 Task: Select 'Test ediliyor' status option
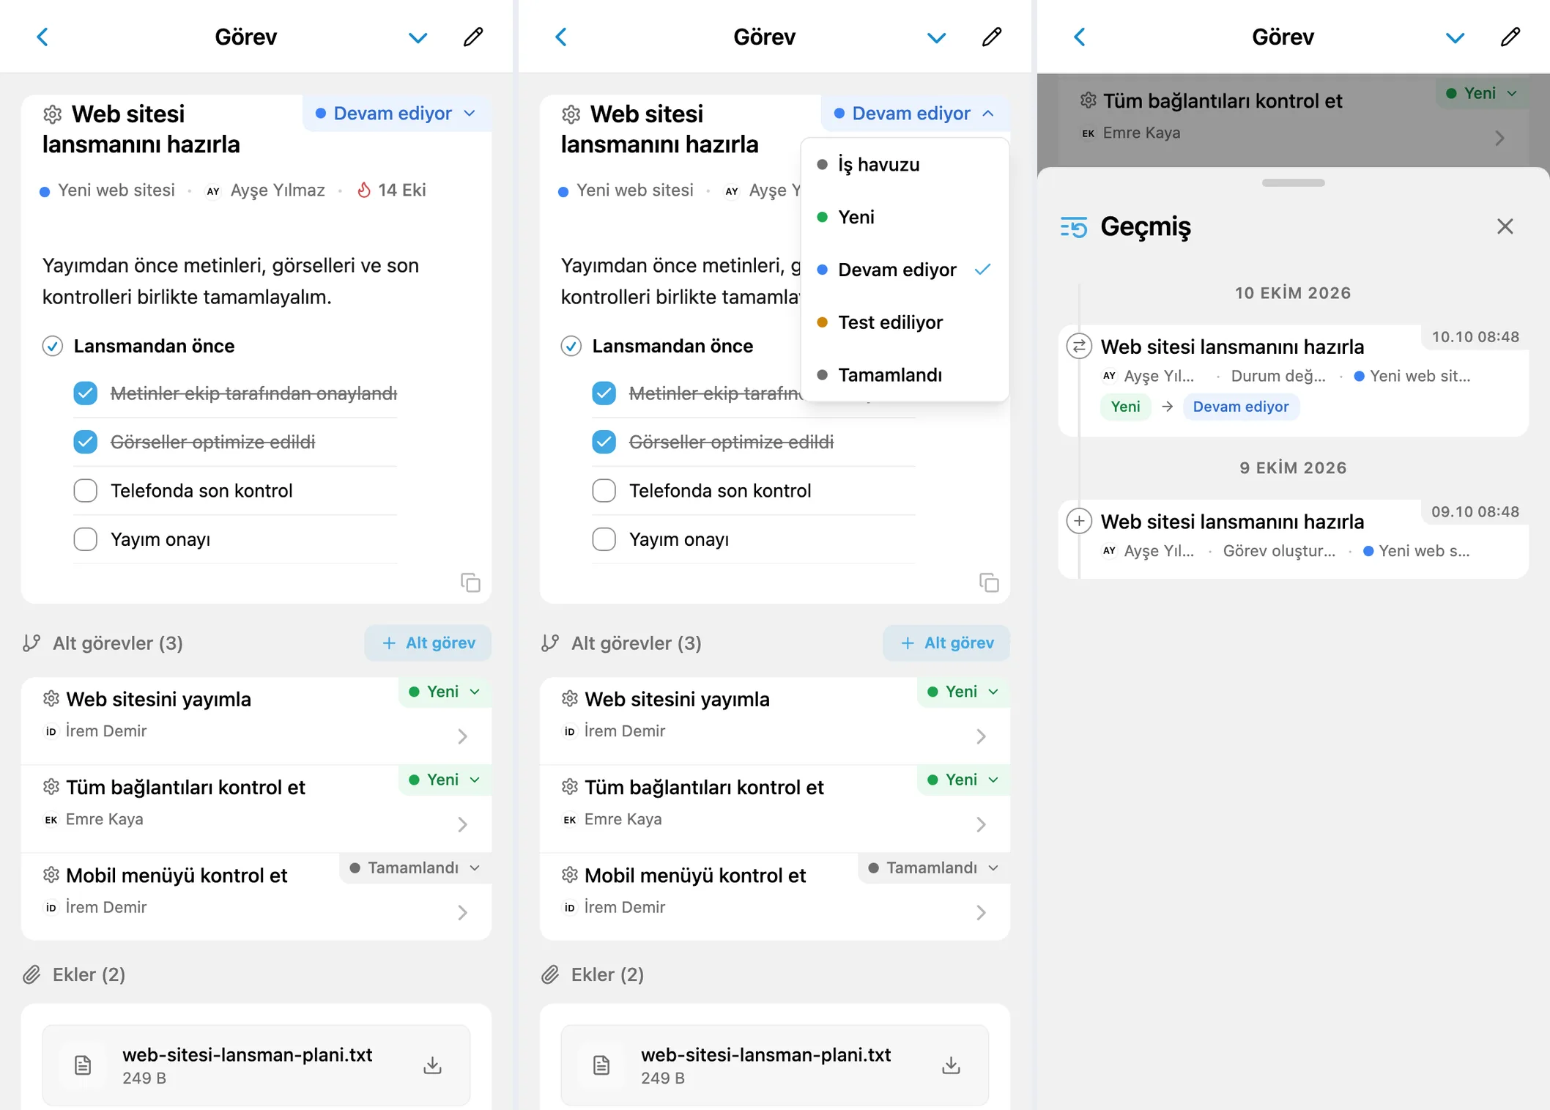[x=905, y=322]
